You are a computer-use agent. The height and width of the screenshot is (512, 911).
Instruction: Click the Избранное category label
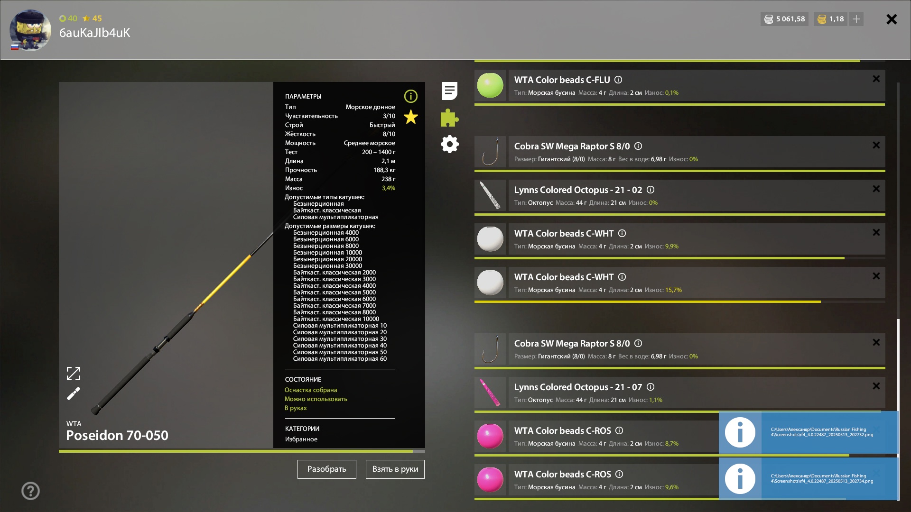coord(301,439)
